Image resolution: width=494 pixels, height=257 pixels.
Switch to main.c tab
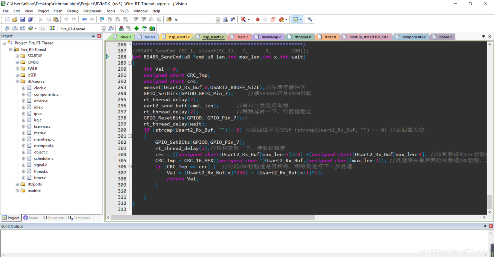coord(147,37)
